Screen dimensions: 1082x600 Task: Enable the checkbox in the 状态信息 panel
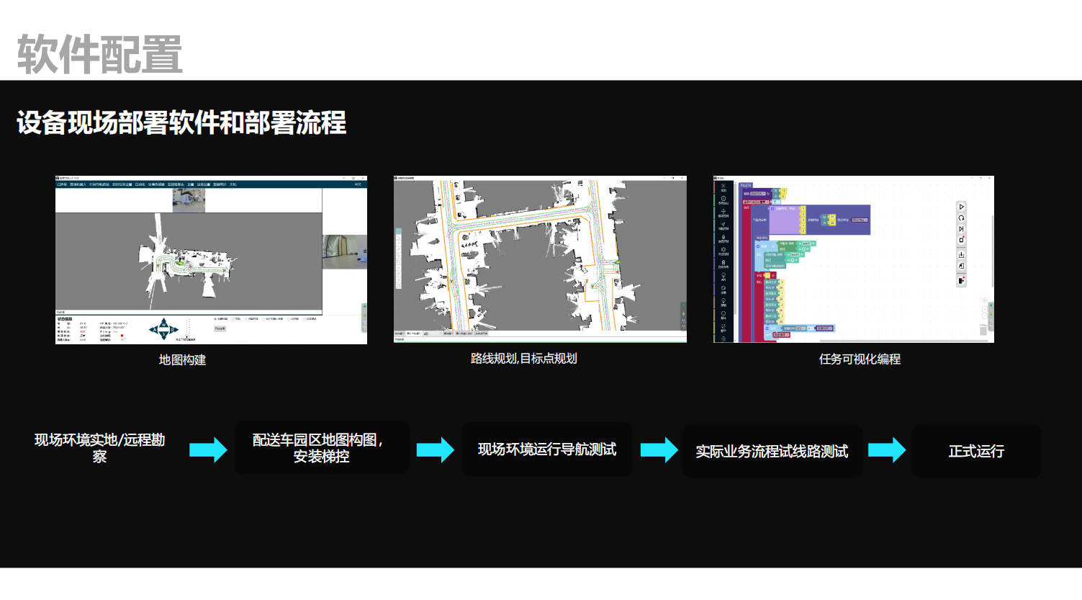pyautogui.click(x=125, y=339)
